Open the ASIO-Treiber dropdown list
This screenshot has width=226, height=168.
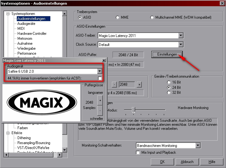[x=181, y=35]
